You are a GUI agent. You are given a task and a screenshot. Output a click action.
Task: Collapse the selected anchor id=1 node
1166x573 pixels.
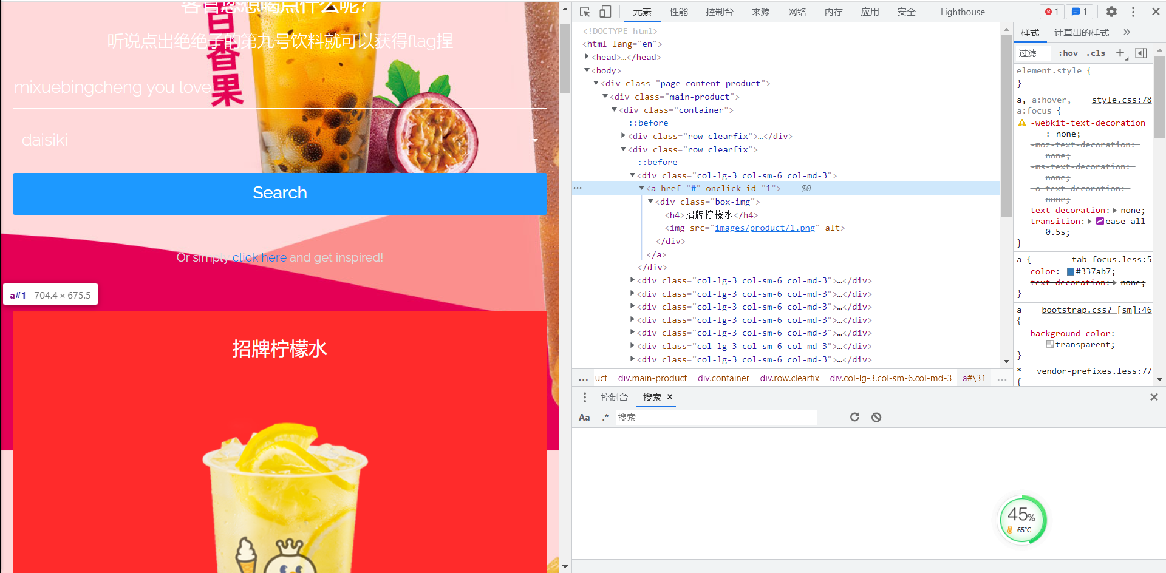tap(641, 188)
